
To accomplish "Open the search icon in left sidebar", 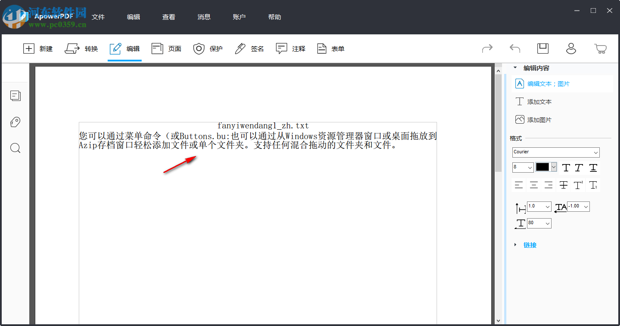I will pyautogui.click(x=15, y=148).
